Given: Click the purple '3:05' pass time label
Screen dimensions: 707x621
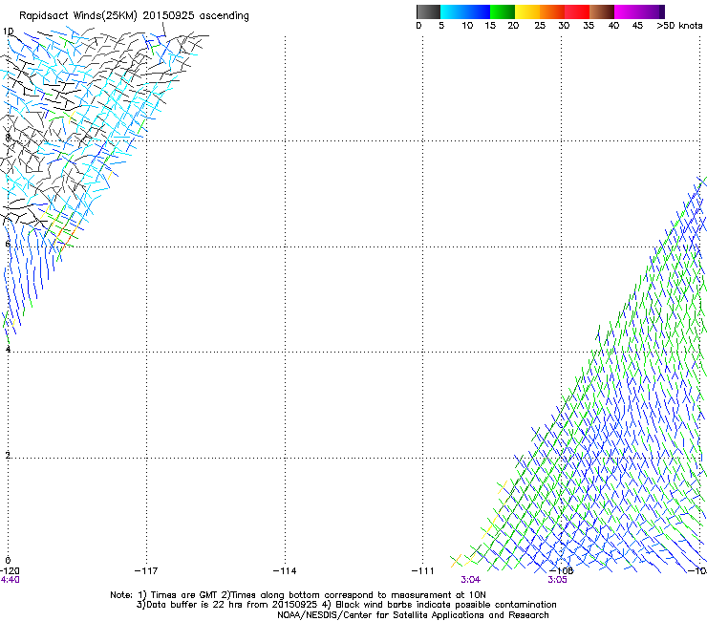Looking at the screenshot, I should click(x=557, y=580).
